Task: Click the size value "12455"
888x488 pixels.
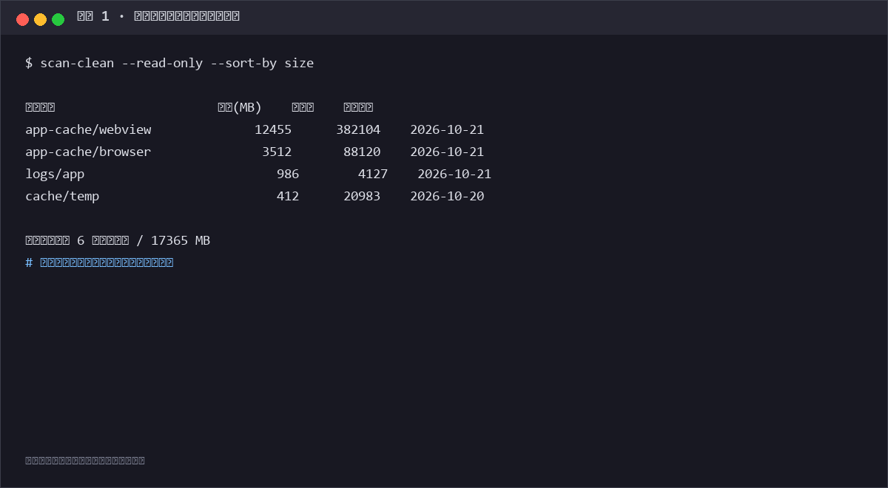Action: pos(273,129)
